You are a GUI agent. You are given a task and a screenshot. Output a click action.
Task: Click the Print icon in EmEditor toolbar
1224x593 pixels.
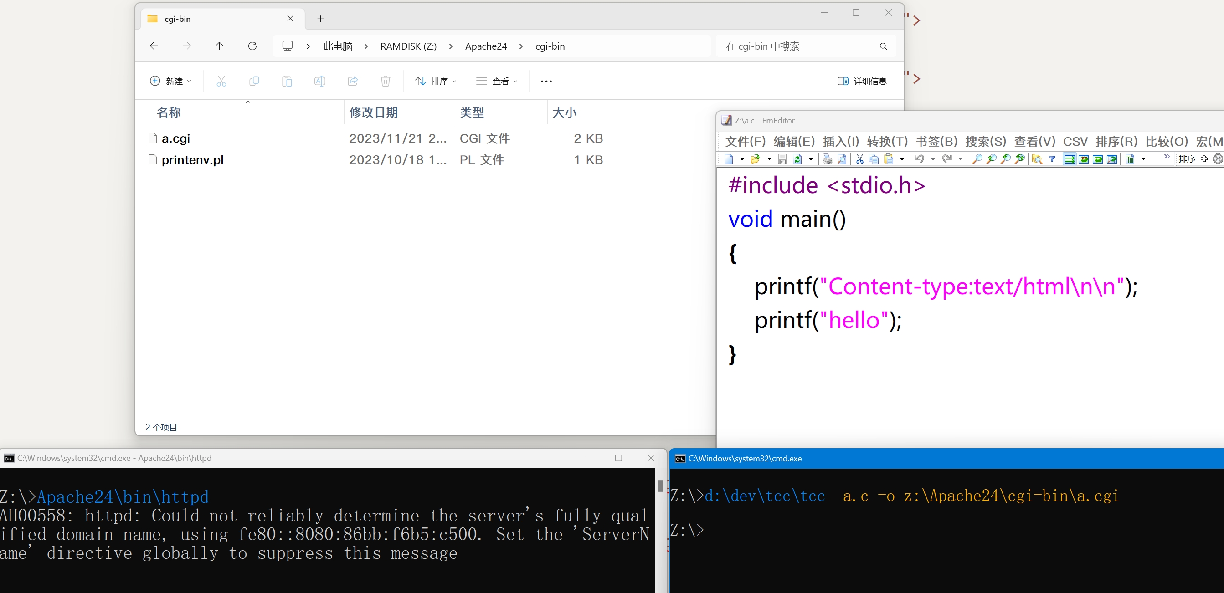click(x=827, y=159)
